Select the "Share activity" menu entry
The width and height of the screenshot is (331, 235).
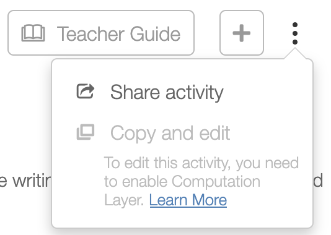point(182,92)
